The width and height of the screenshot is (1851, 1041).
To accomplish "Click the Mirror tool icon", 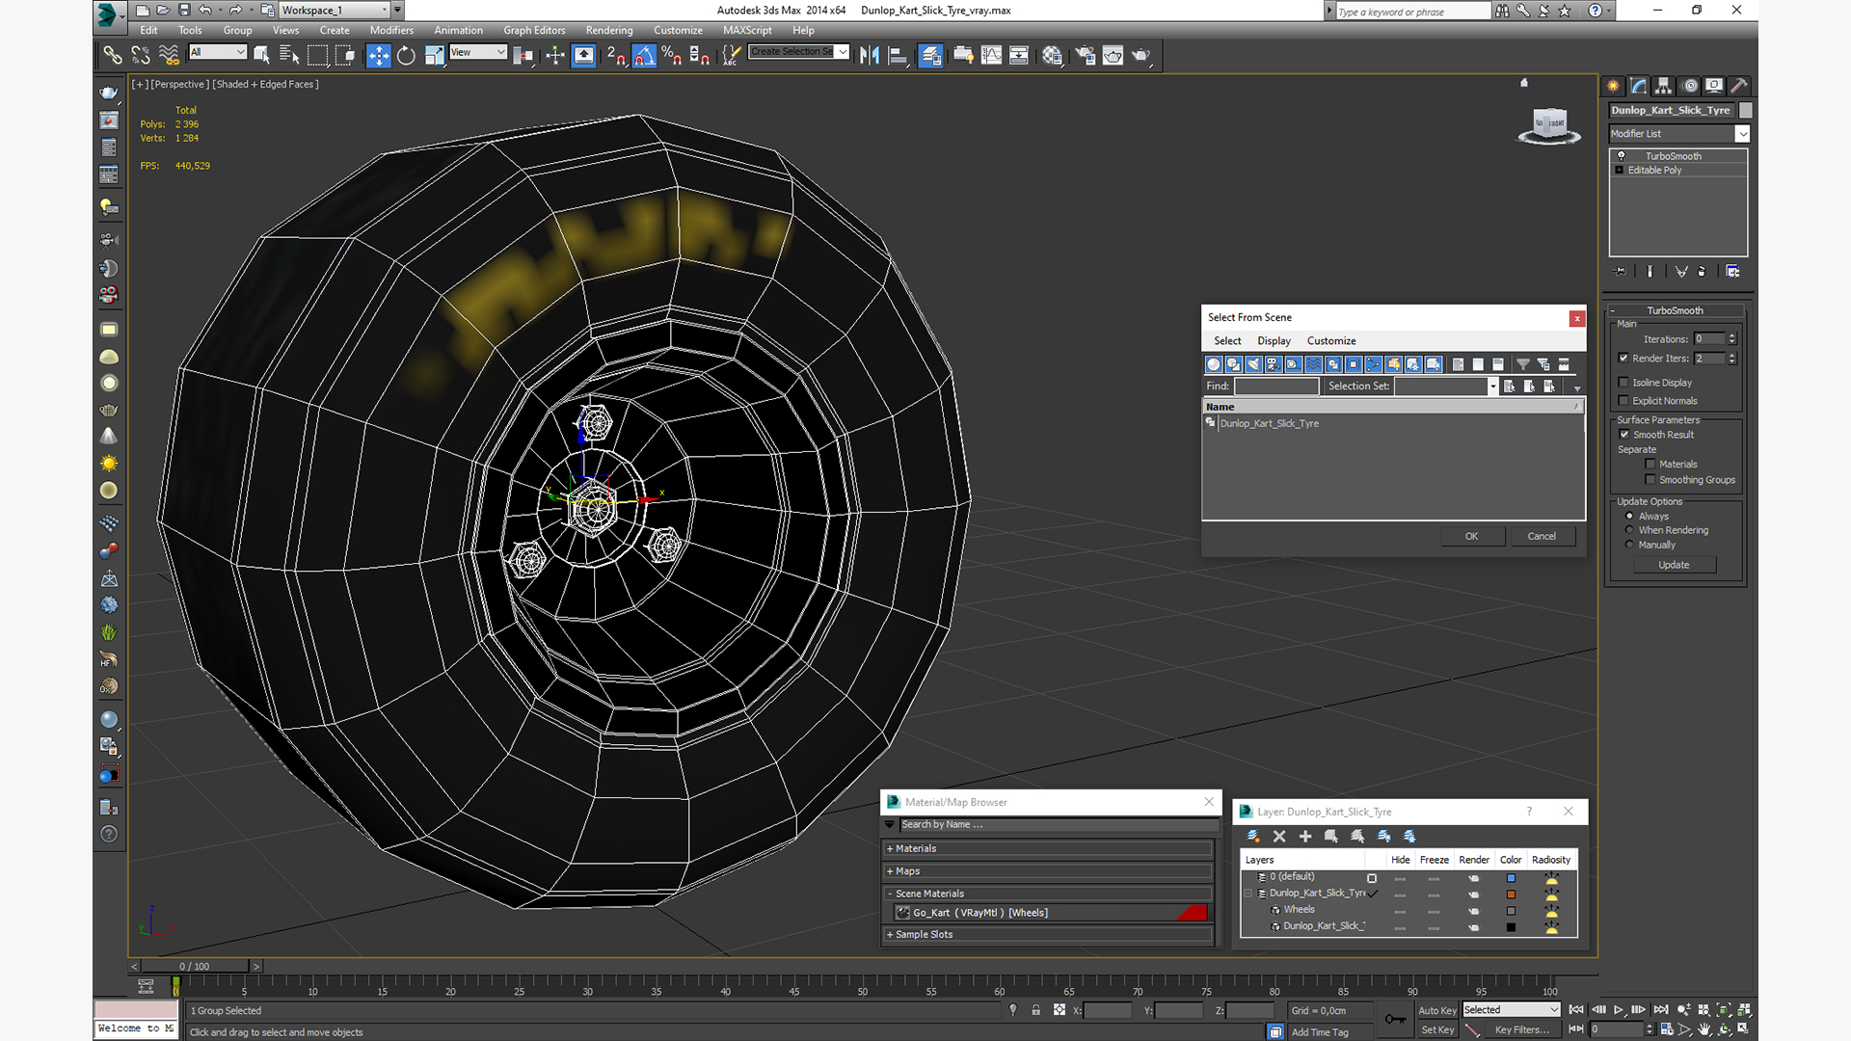I will point(870,55).
